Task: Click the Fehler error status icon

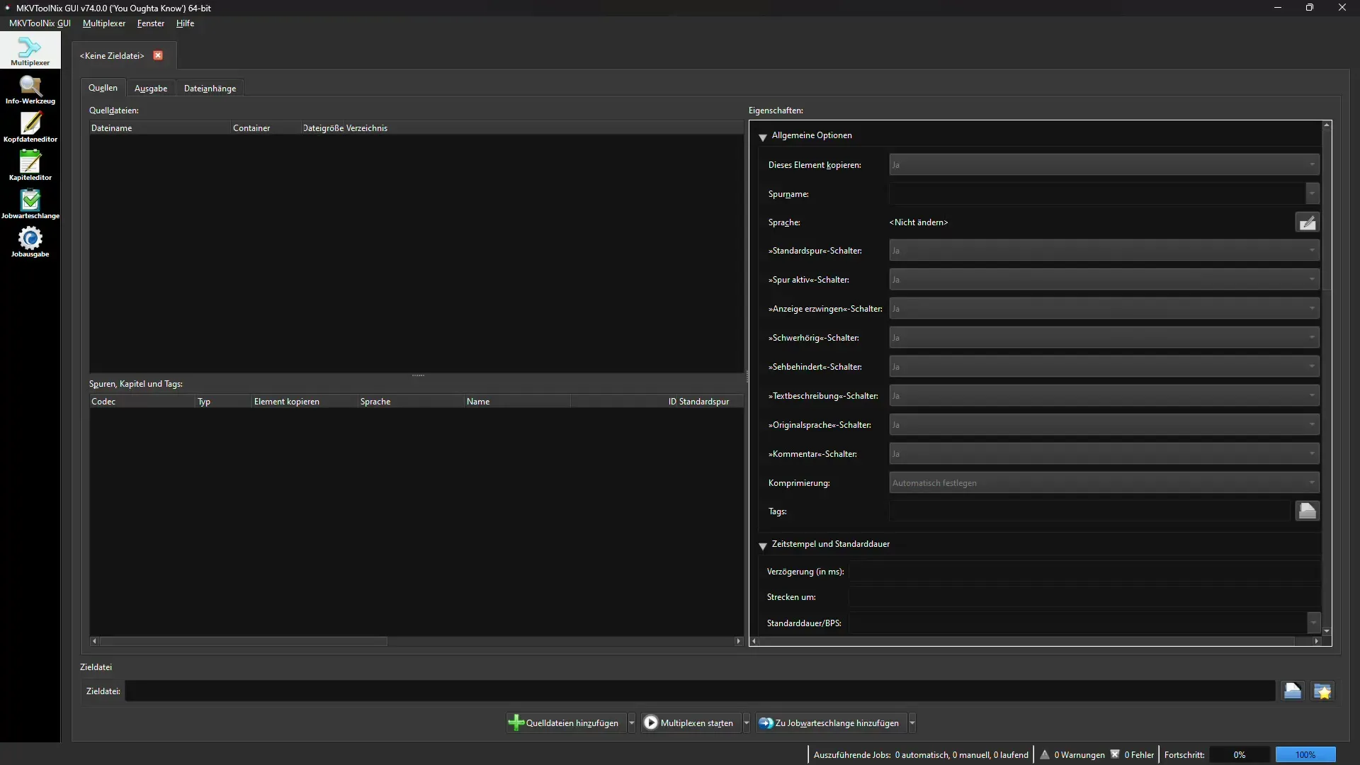Action: 1115,754
